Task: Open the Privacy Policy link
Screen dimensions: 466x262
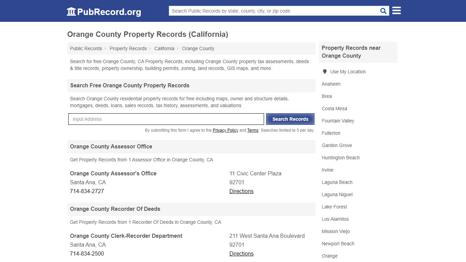Action: 225,130
